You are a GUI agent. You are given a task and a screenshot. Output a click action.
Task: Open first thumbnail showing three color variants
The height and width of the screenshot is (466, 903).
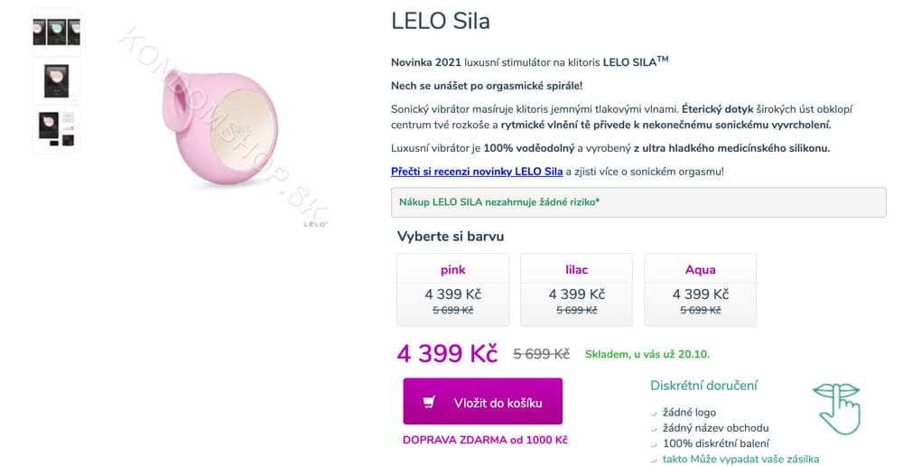point(56,33)
